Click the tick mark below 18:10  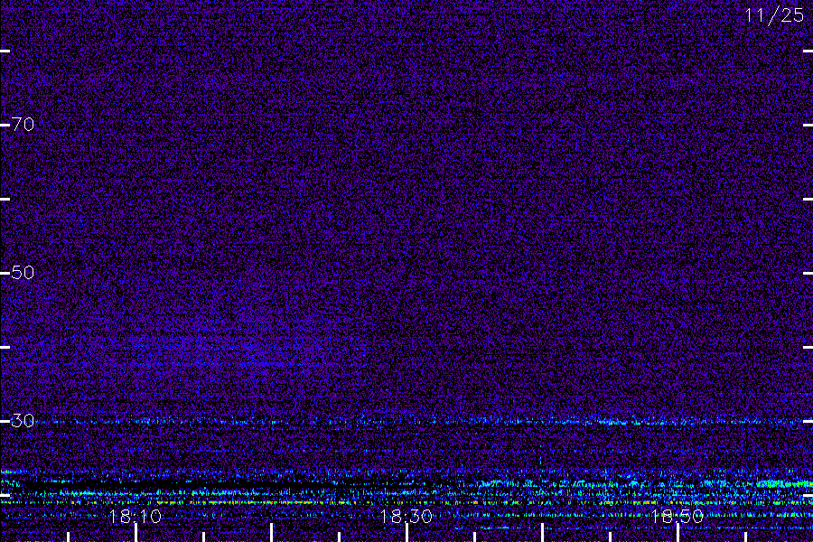[x=135, y=533]
